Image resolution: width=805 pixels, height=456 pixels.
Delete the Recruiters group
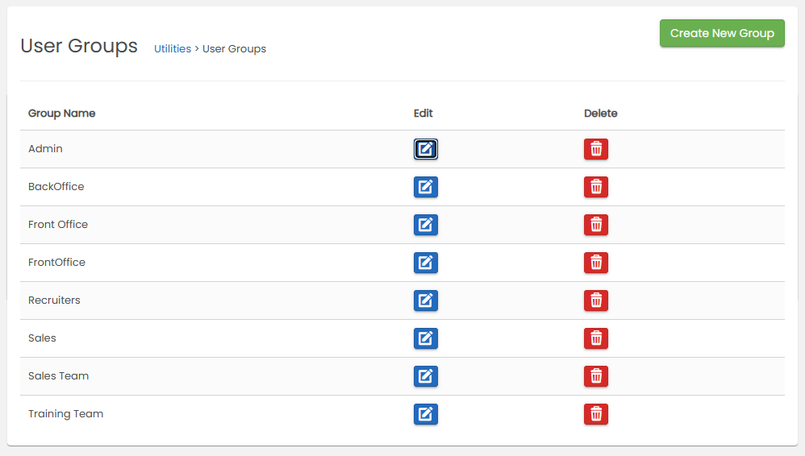coord(596,301)
